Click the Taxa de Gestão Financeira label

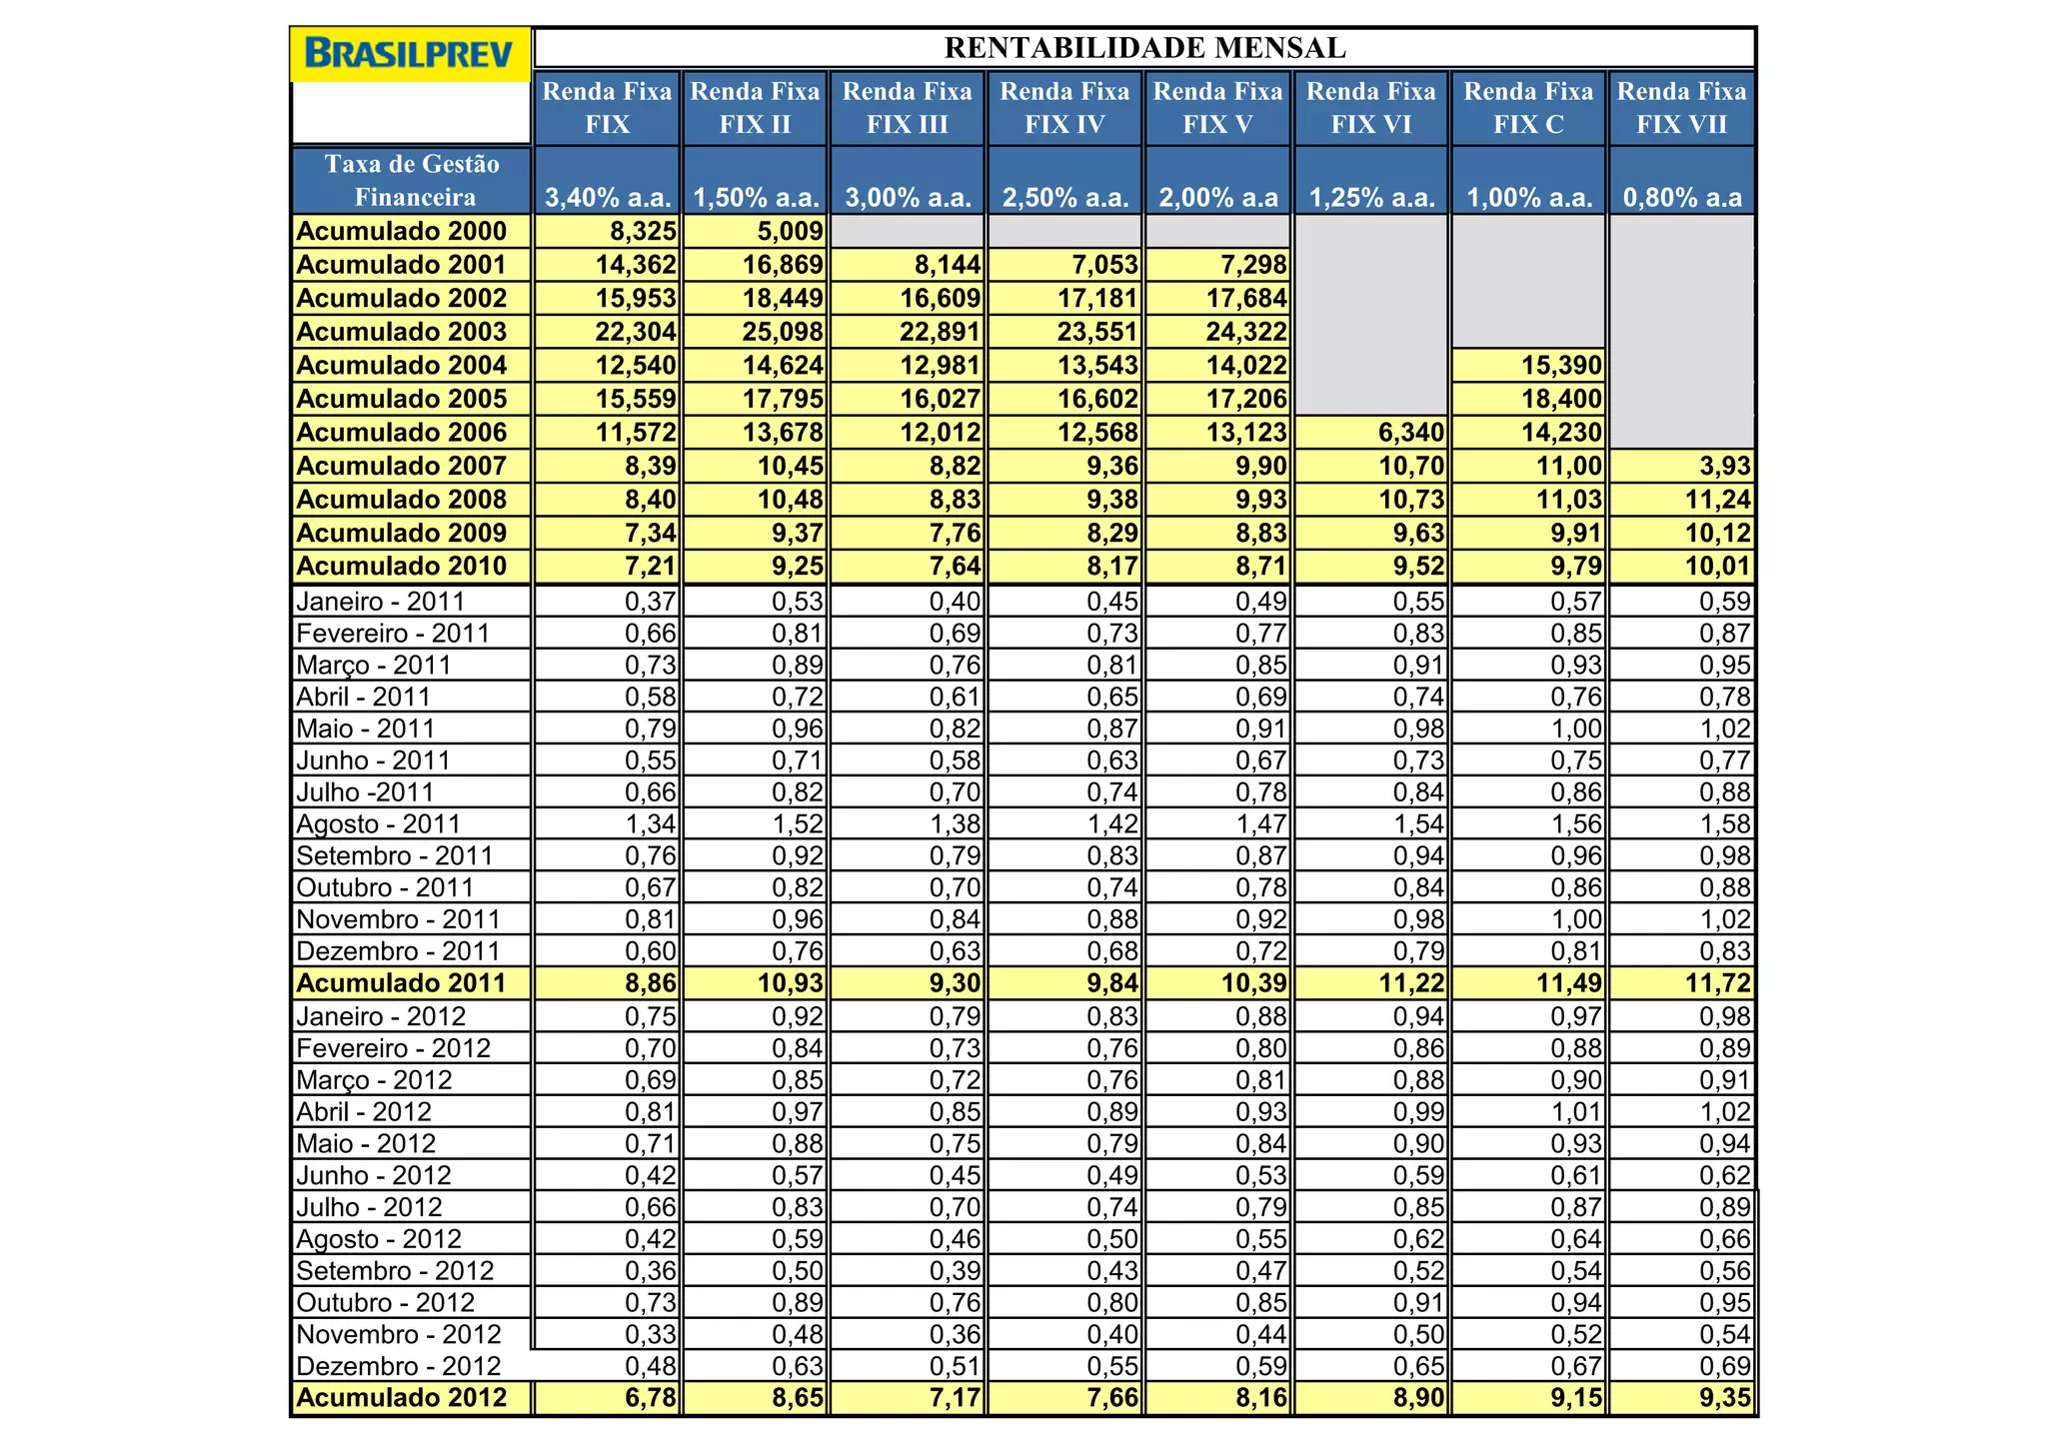[x=412, y=180]
